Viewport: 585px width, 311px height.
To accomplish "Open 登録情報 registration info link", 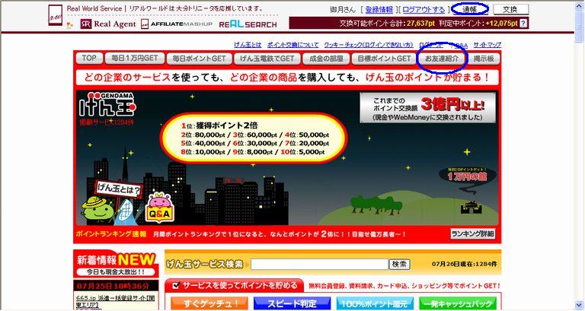I will point(379,10).
